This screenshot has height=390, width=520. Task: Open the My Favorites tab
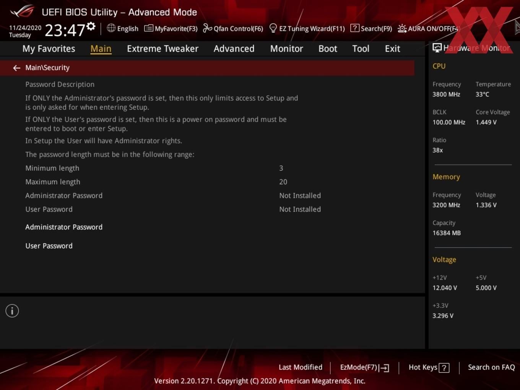(49, 49)
